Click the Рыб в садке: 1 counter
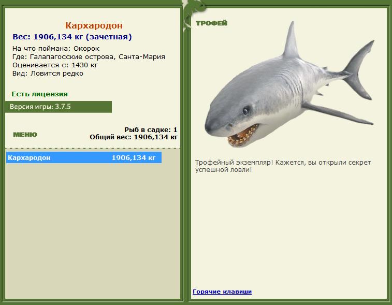 pyautogui.click(x=151, y=130)
